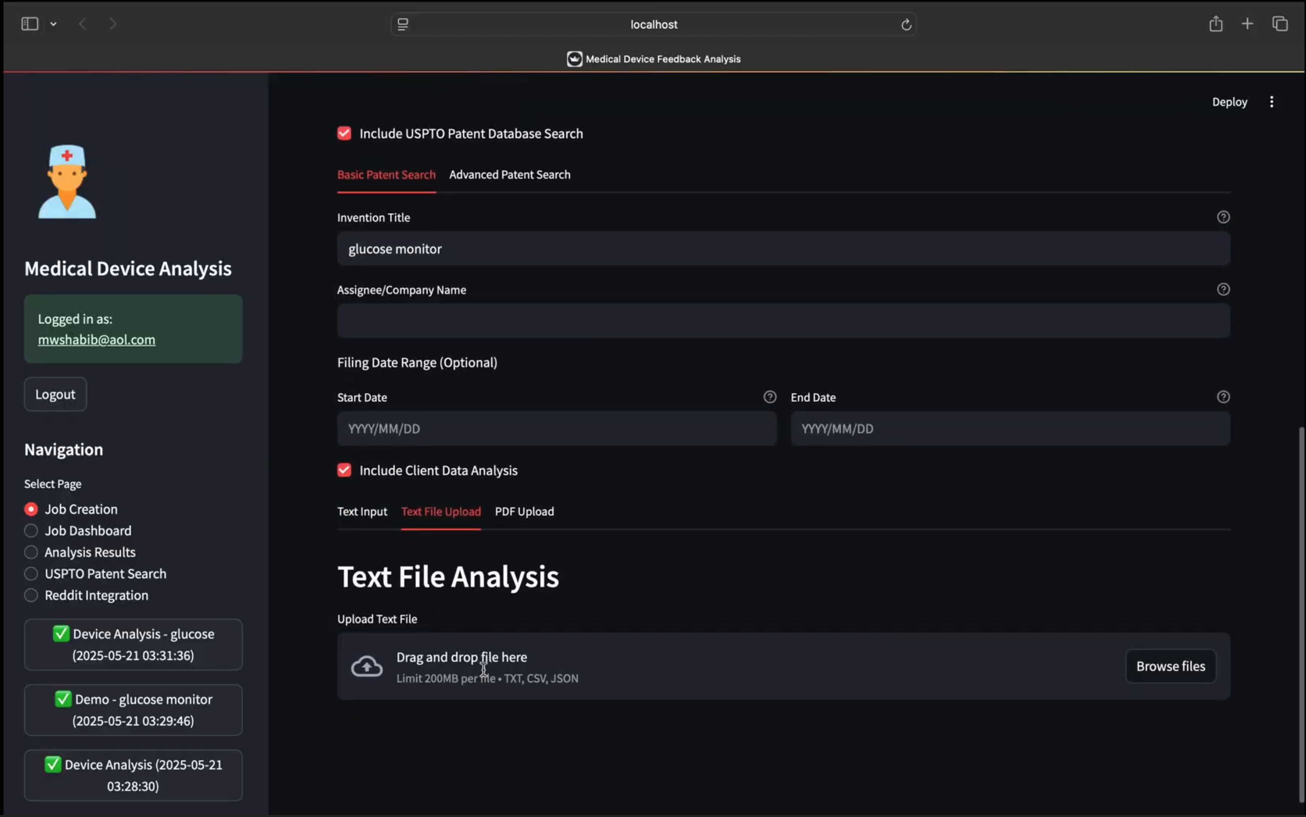Uncheck Include USPTO Patent Database Search
The image size is (1306, 817).
(344, 134)
